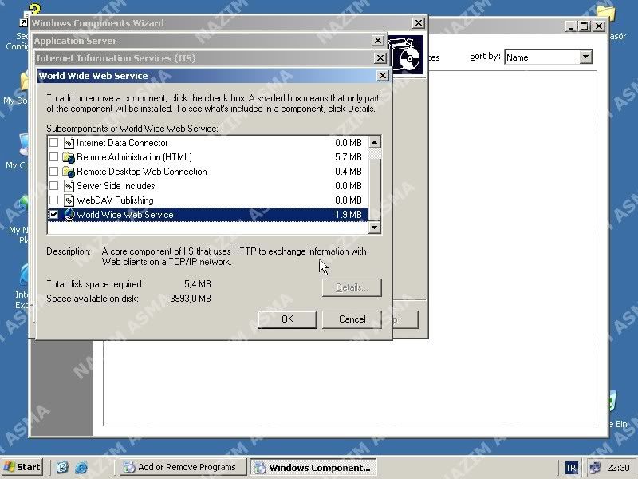Maximize the Add or Remove Programs window
This screenshot has height=479, width=638.
[585, 26]
